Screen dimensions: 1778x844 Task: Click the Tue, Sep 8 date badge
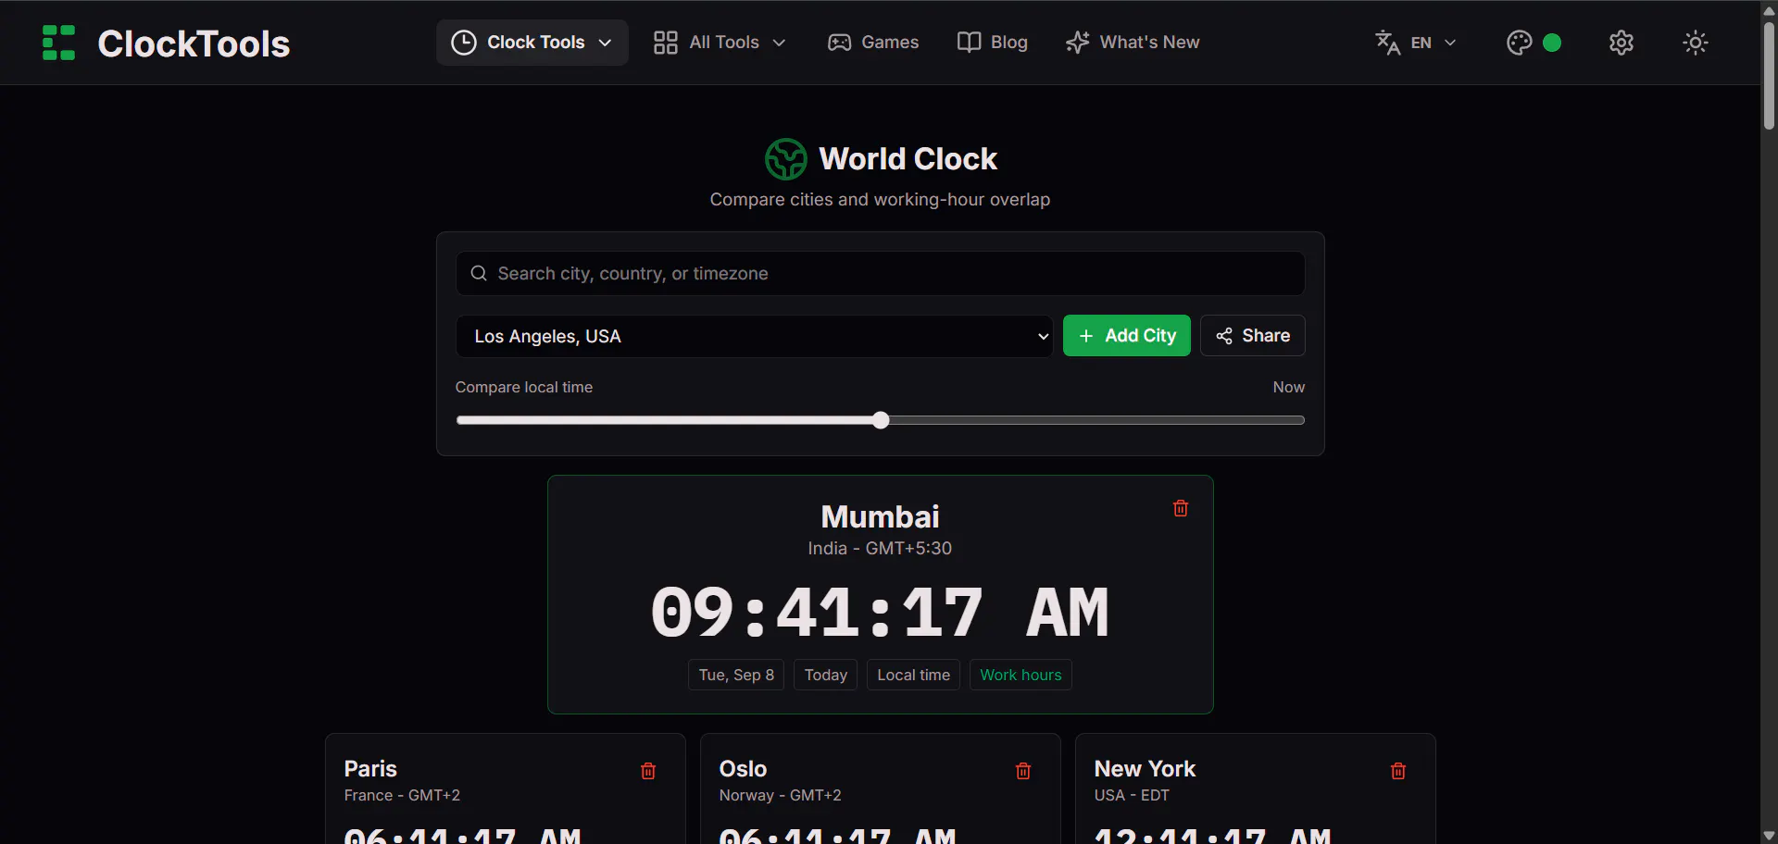(736, 675)
